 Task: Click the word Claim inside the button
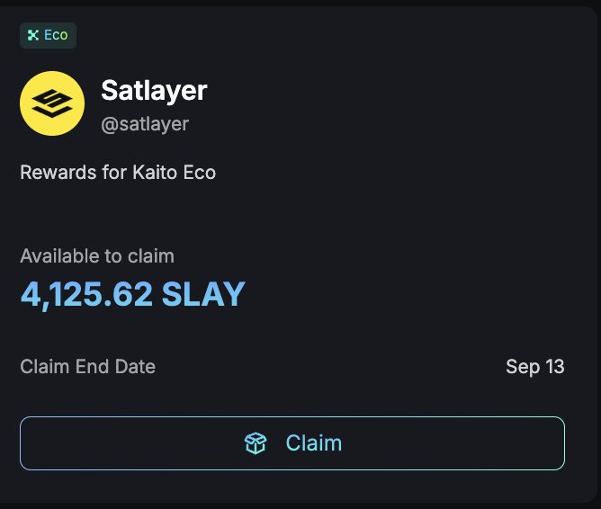(313, 442)
